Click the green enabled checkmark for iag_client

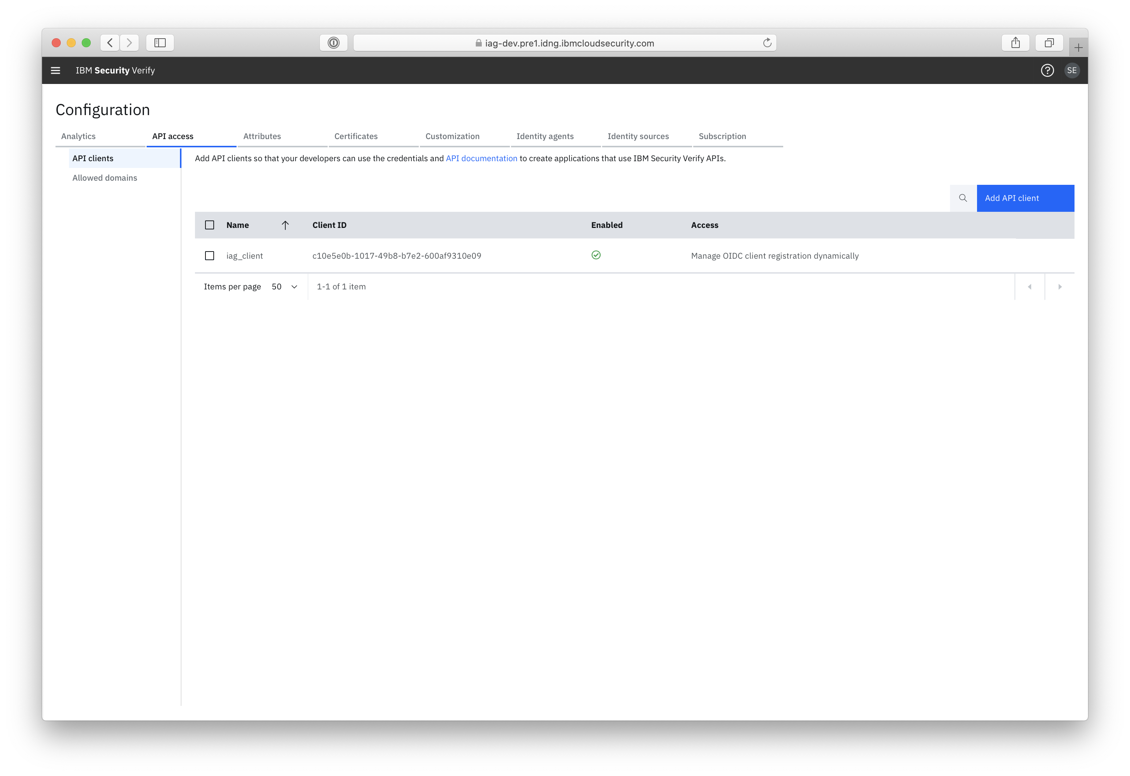[x=596, y=255]
